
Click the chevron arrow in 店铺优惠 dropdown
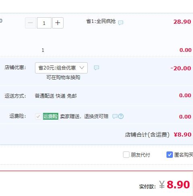82,67
